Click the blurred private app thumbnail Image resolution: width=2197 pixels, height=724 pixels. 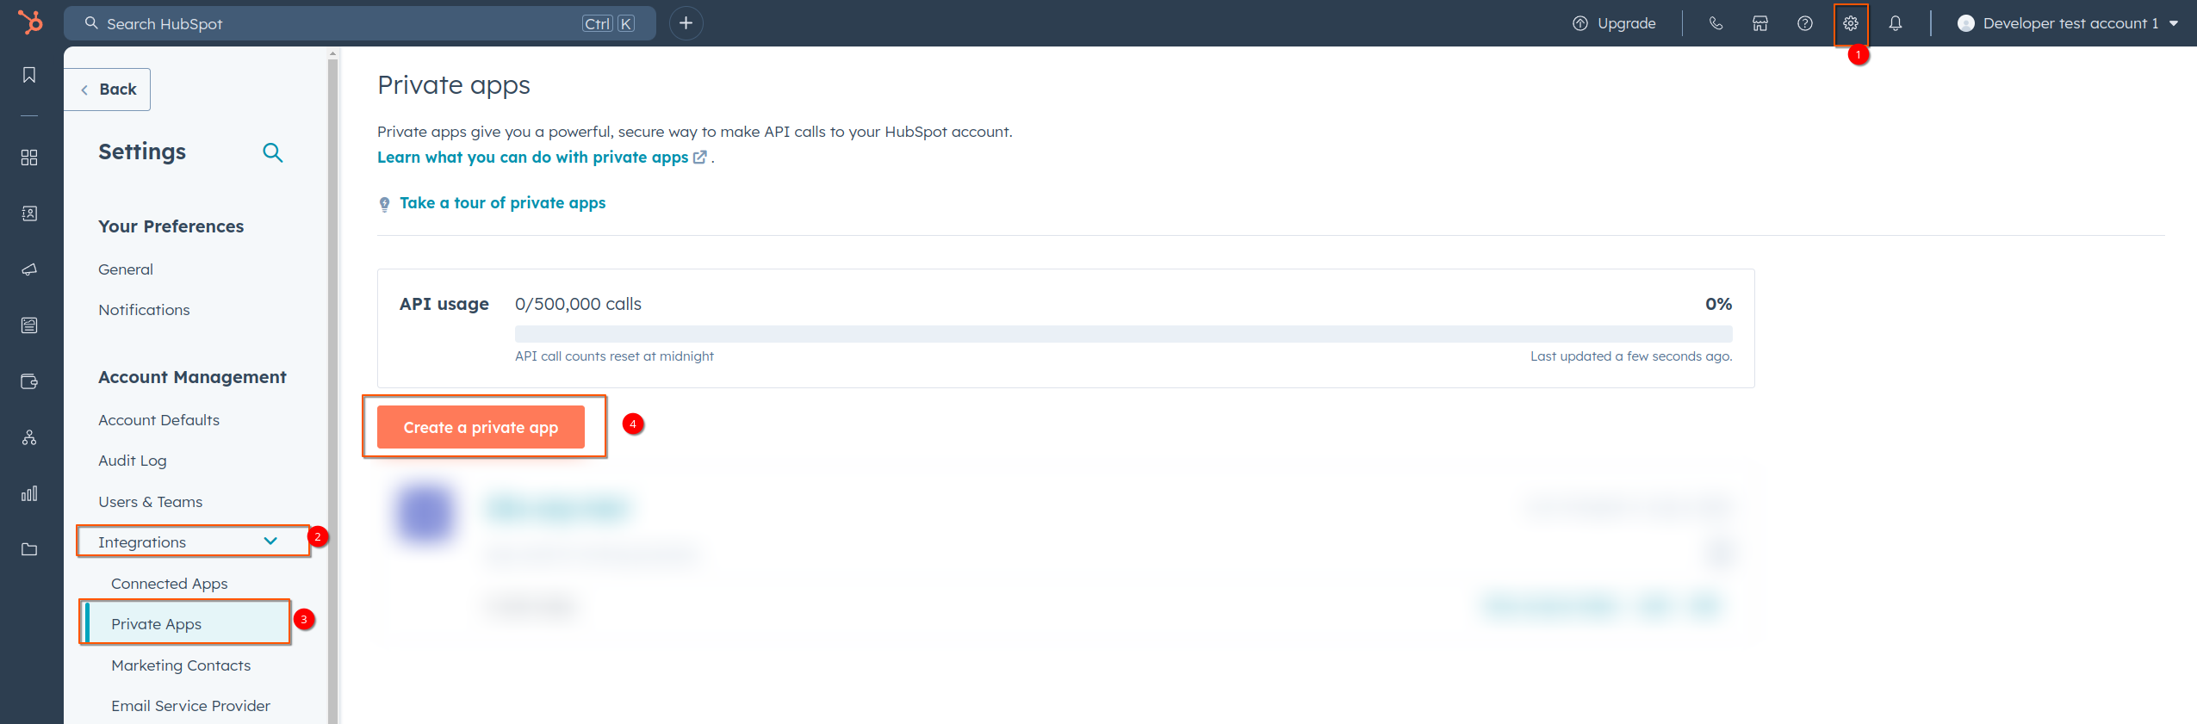tap(424, 514)
